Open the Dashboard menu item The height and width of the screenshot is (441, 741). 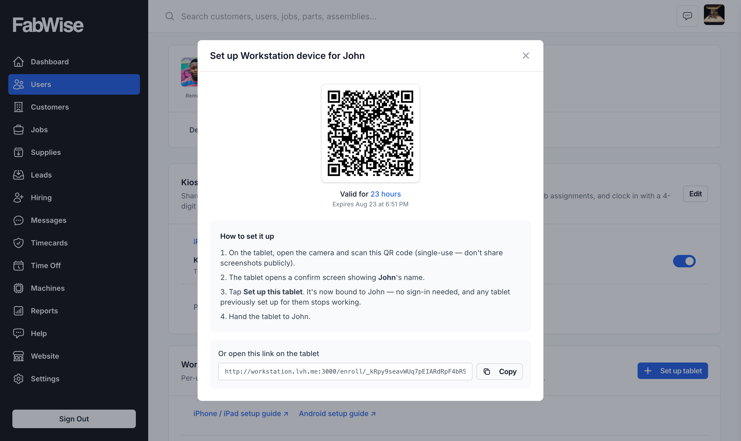(74, 62)
